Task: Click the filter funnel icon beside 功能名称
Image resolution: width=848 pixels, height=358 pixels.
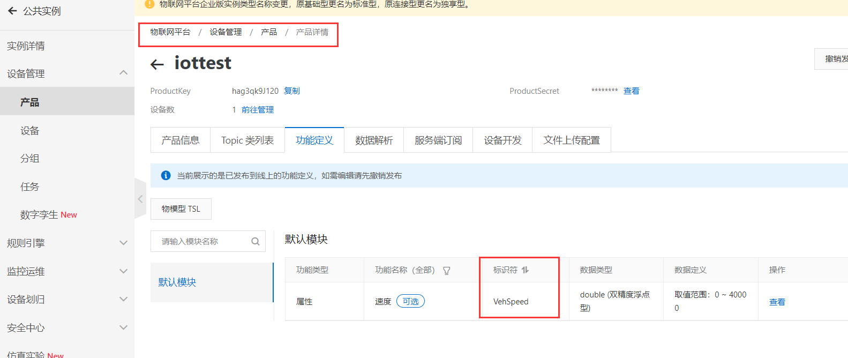Action: click(446, 271)
